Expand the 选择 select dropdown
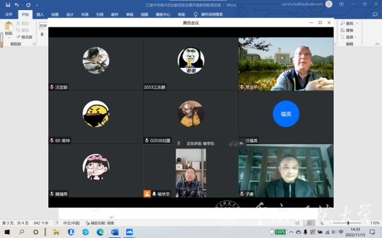 coord(348,37)
